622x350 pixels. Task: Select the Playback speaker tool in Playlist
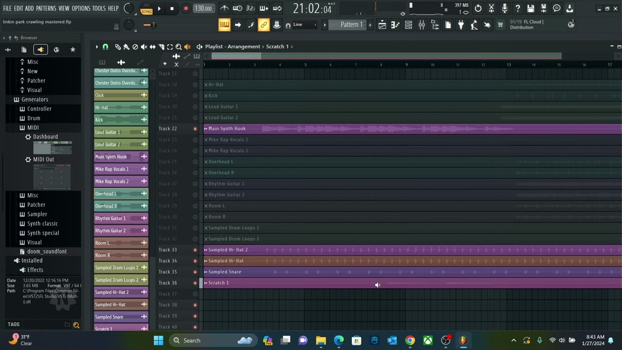187,47
